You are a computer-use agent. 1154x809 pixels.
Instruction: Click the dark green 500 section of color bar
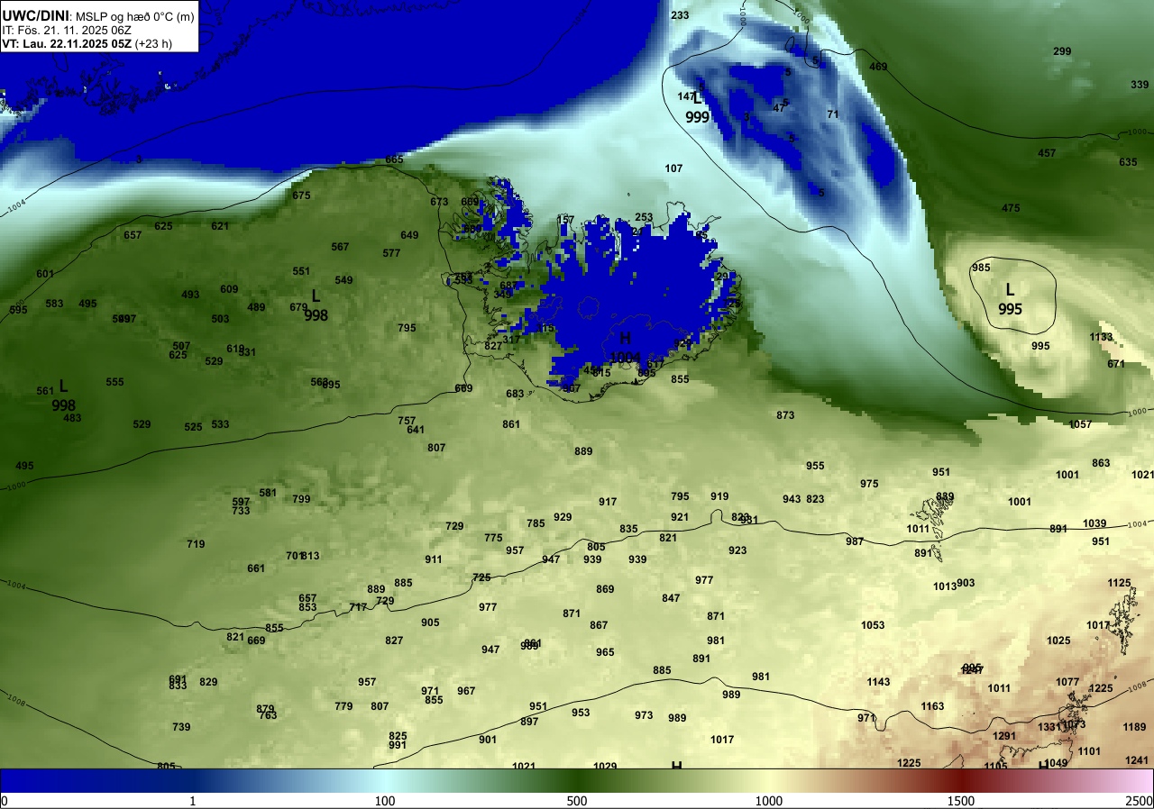(577, 780)
